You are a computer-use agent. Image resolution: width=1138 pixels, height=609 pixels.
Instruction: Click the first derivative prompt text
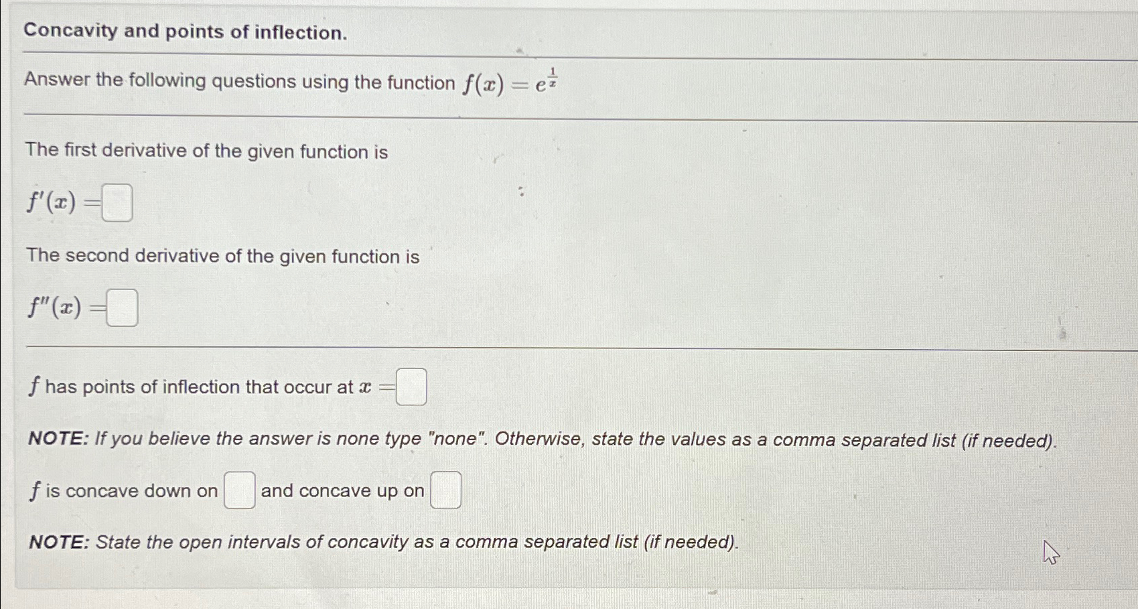tap(206, 151)
